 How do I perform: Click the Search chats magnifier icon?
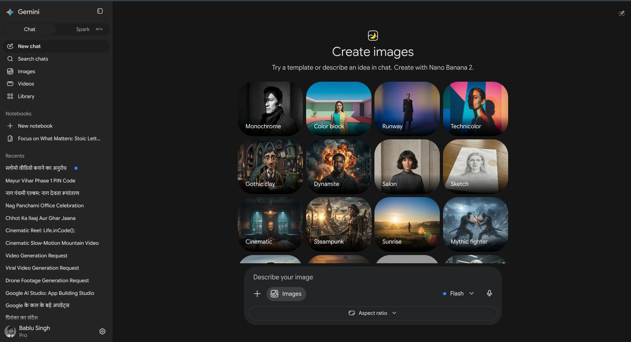10,59
